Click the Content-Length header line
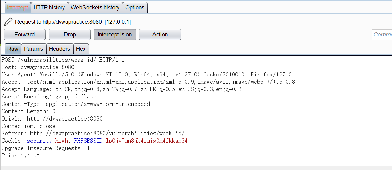Viewport: 392px width, 170px height. pos(28,111)
